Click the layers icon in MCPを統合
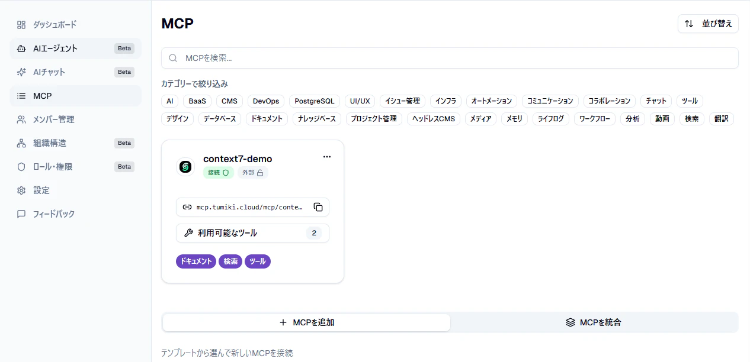Image resolution: width=750 pixels, height=362 pixels. 570,322
